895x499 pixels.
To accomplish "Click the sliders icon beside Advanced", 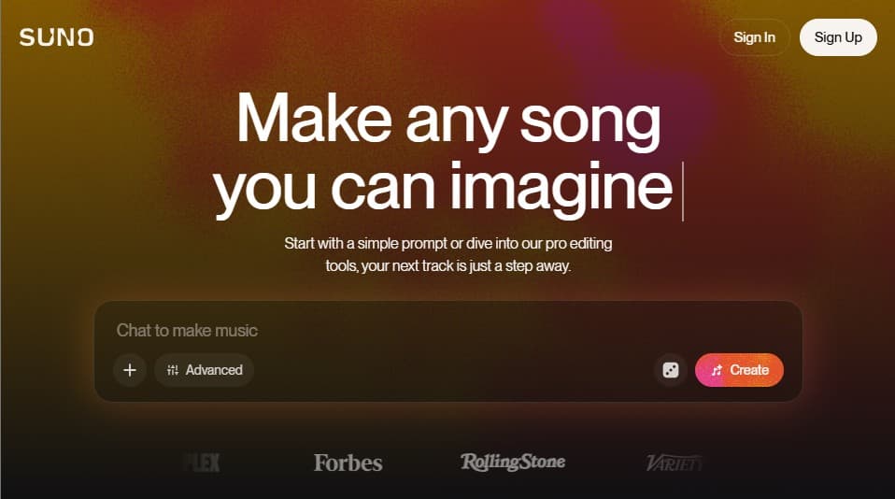I will click(x=173, y=370).
